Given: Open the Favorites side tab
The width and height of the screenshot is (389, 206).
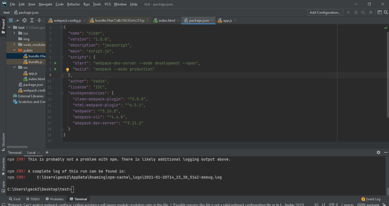Looking at the screenshot, I should click(x=3, y=166).
